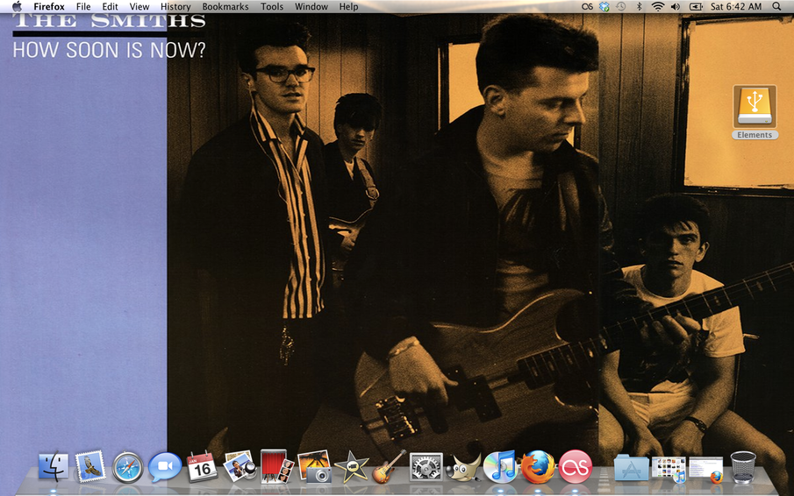Open the Edit menu
Image resolution: width=794 pixels, height=496 pixels.
coord(110,7)
